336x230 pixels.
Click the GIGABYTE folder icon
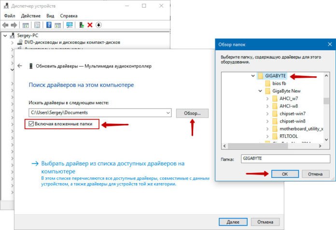pyautogui.click(x=260, y=76)
